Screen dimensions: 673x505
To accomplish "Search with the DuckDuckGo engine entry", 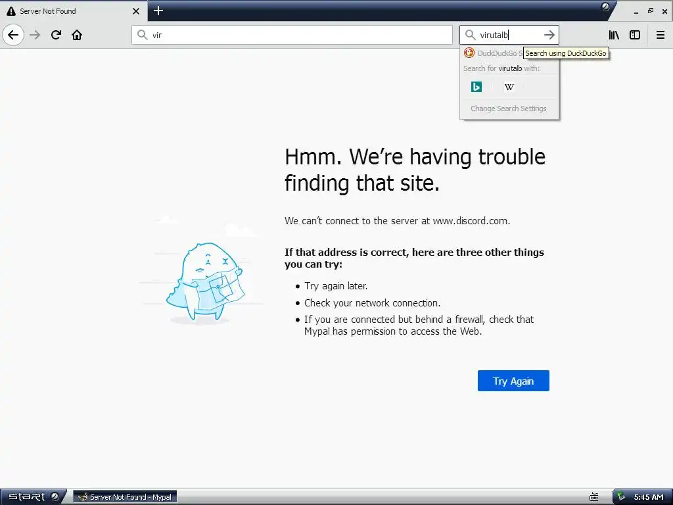I will [493, 53].
